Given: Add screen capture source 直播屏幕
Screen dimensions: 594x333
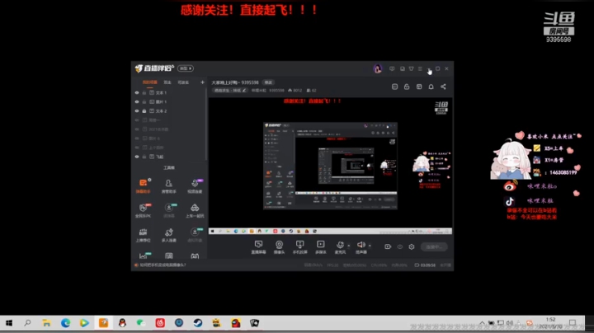Looking at the screenshot, I should (258, 247).
